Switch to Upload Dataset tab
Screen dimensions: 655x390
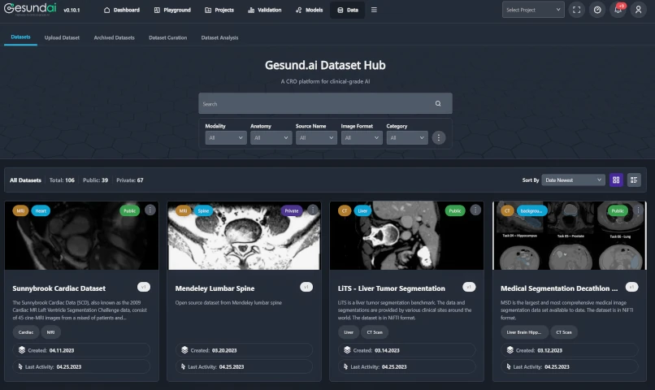(62, 37)
